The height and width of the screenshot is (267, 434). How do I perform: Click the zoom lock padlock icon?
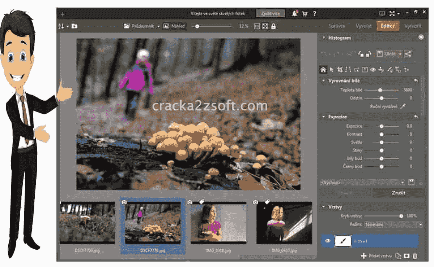273,26
